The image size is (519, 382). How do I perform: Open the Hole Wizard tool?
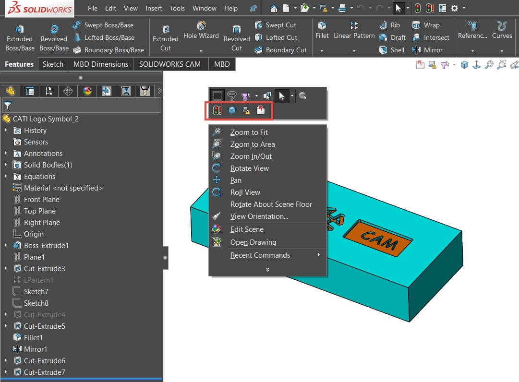[201, 30]
